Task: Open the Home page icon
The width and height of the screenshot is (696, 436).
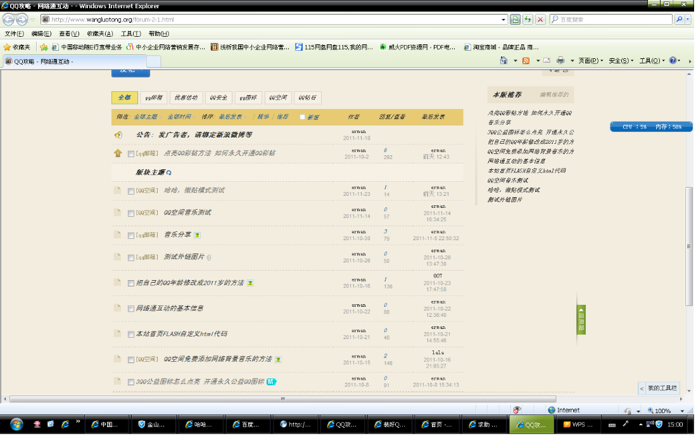Action: pos(503,60)
